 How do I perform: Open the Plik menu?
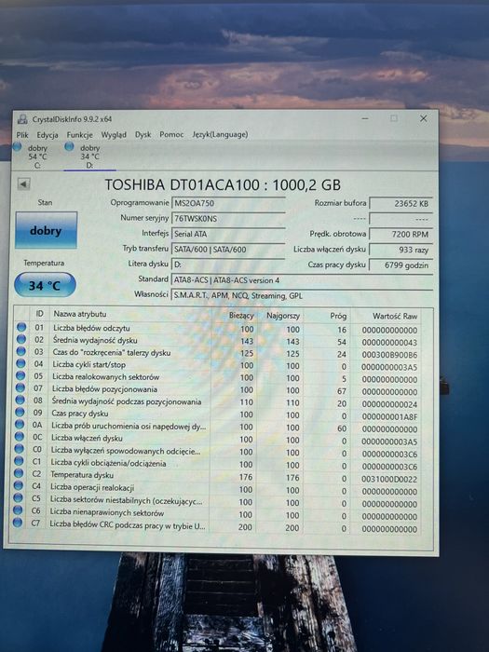[x=22, y=135]
